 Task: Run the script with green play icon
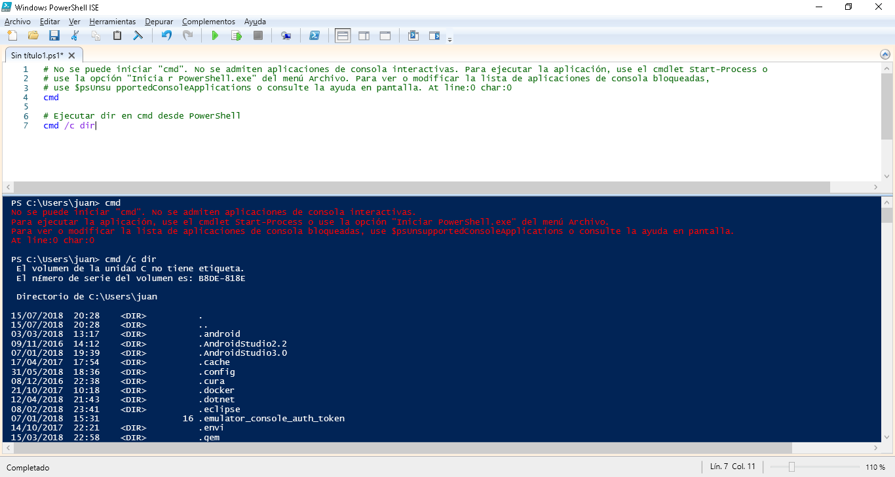(x=215, y=35)
